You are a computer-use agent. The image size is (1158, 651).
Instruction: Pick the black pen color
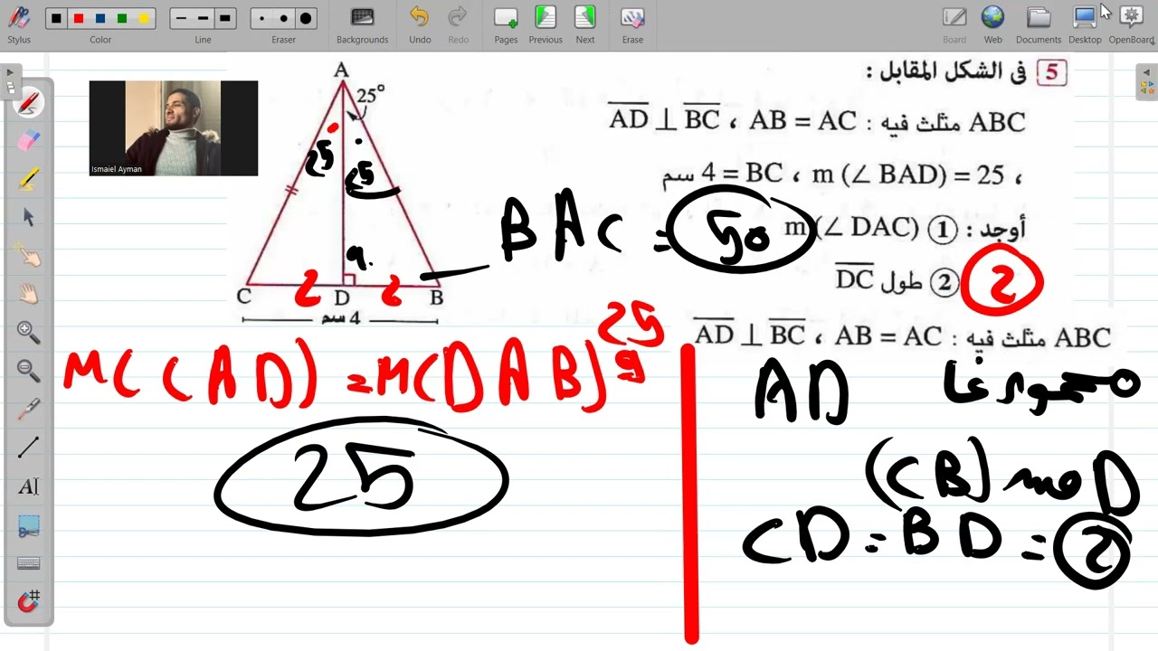point(57,18)
